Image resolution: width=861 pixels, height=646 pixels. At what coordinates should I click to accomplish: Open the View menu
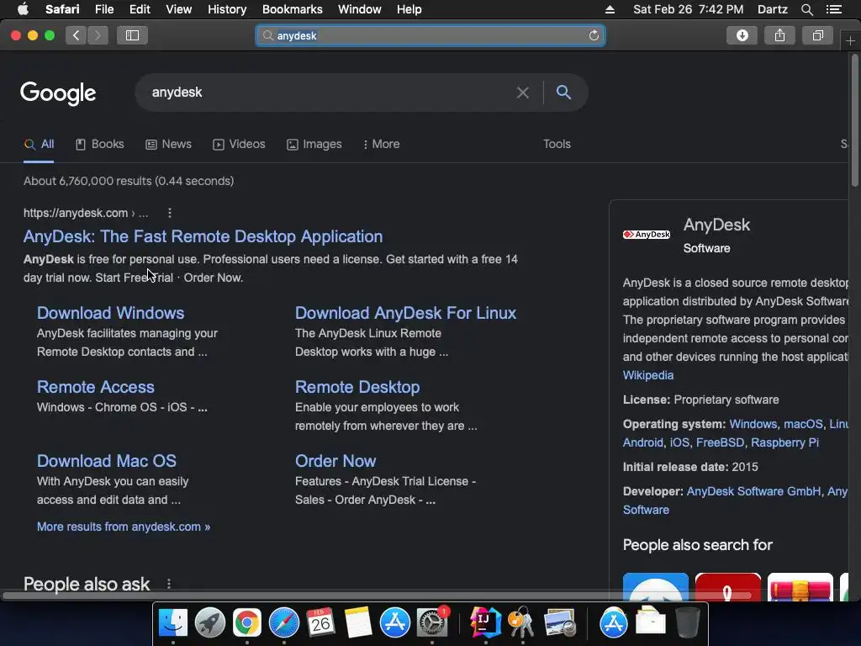(x=178, y=9)
